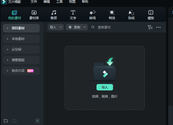Open the 模板 templates tab
The width and height of the screenshot is (173, 125).
(x=151, y=15)
